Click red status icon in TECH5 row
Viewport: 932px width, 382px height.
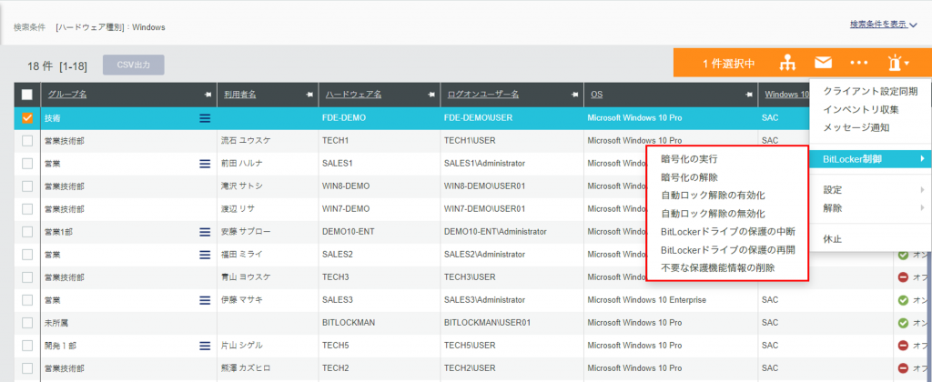coord(904,346)
